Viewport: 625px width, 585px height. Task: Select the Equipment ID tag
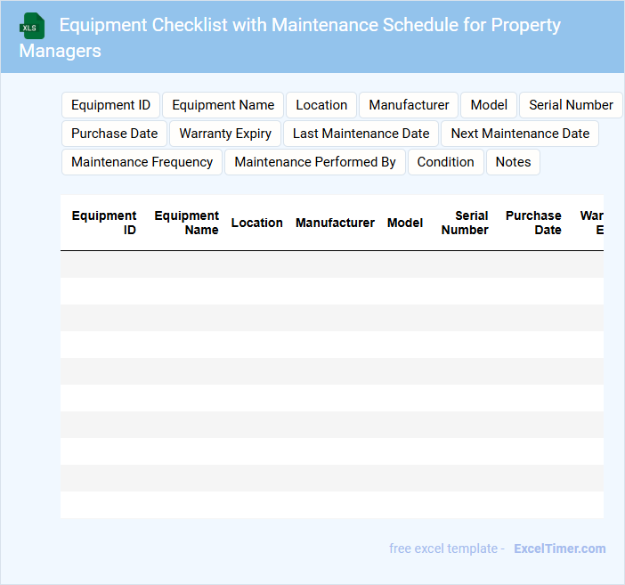pos(110,105)
